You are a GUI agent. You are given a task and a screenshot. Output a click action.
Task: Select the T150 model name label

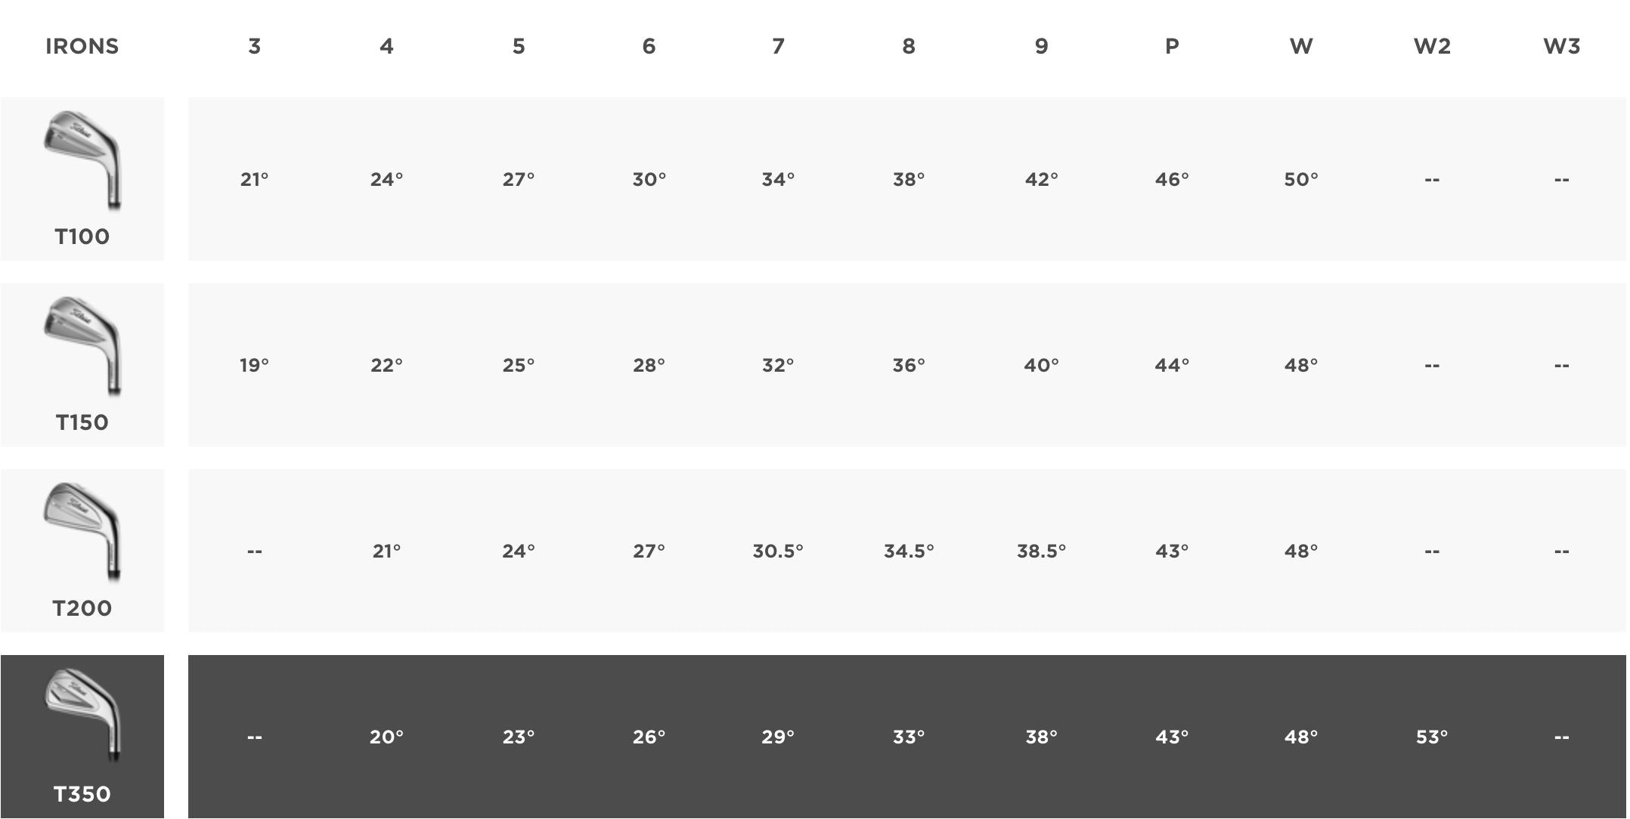pos(82,423)
